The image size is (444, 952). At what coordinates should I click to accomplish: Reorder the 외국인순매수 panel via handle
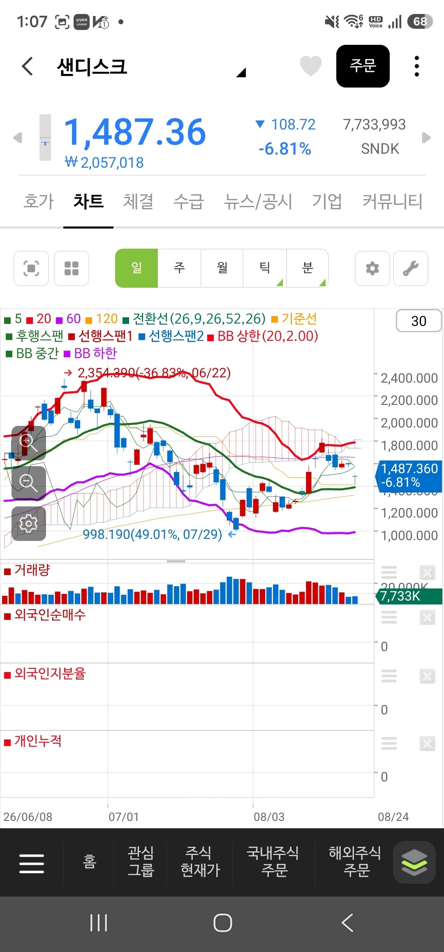[x=389, y=617]
